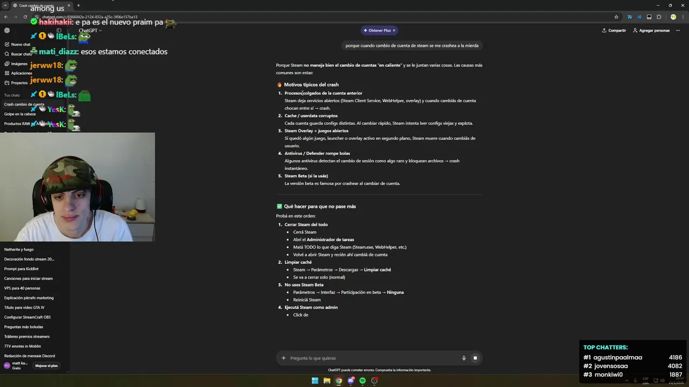Open chat Golpe en la cabeza
689x387 pixels.
[x=20, y=114]
